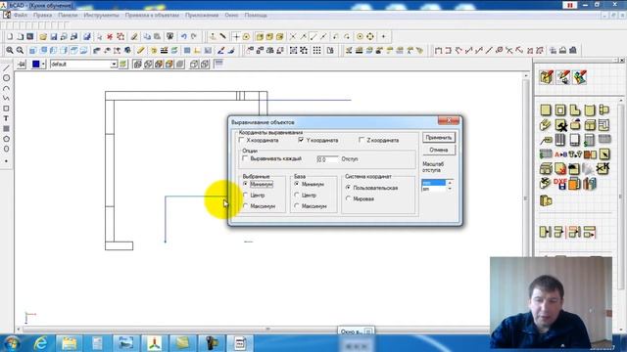Viewport: 627px width, 352px height.
Task: Click the L-shaped panel icon in side panel
Action: coord(575,110)
